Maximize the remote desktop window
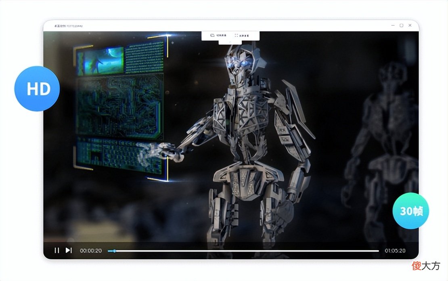This screenshot has height=281, width=448. point(402,25)
